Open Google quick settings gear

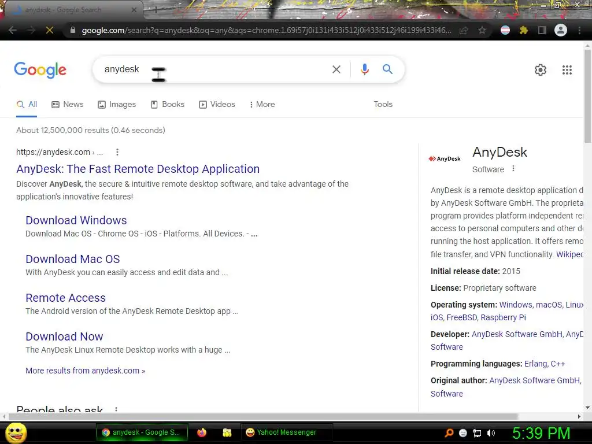(x=541, y=70)
